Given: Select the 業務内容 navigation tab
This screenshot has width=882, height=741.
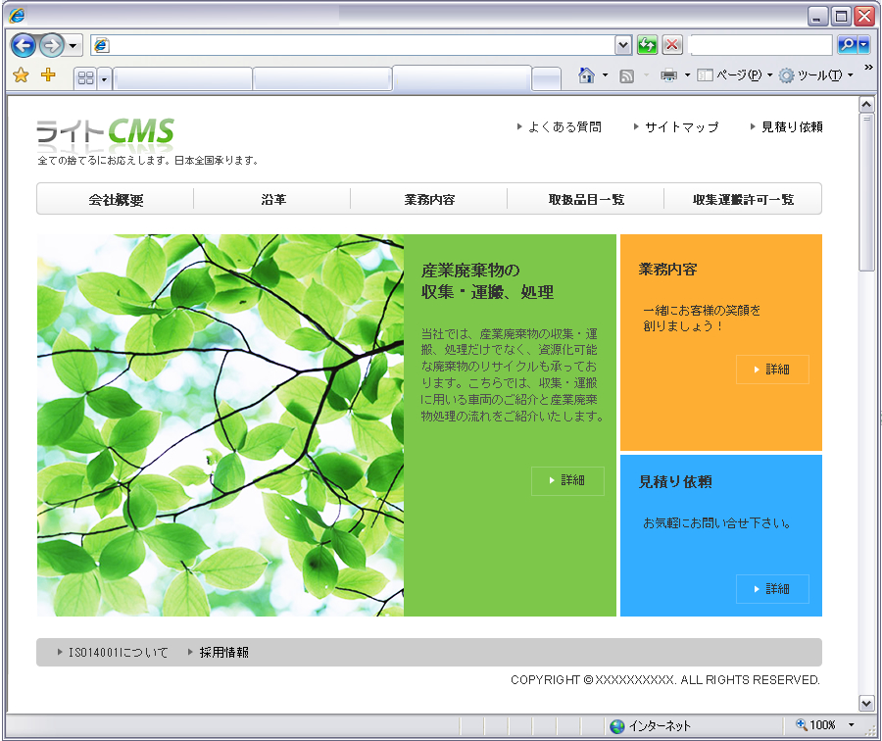Looking at the screenshot, I should [429, 199].
